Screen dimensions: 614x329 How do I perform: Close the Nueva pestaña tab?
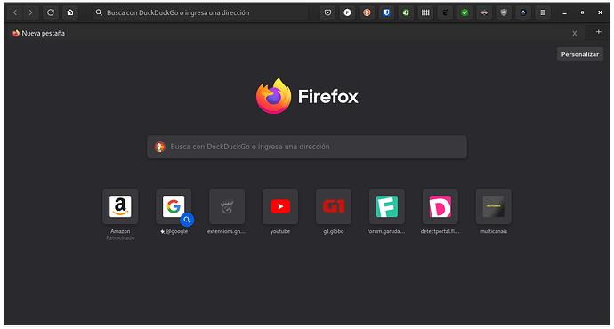pyautogui.click(x=575, y=34)
